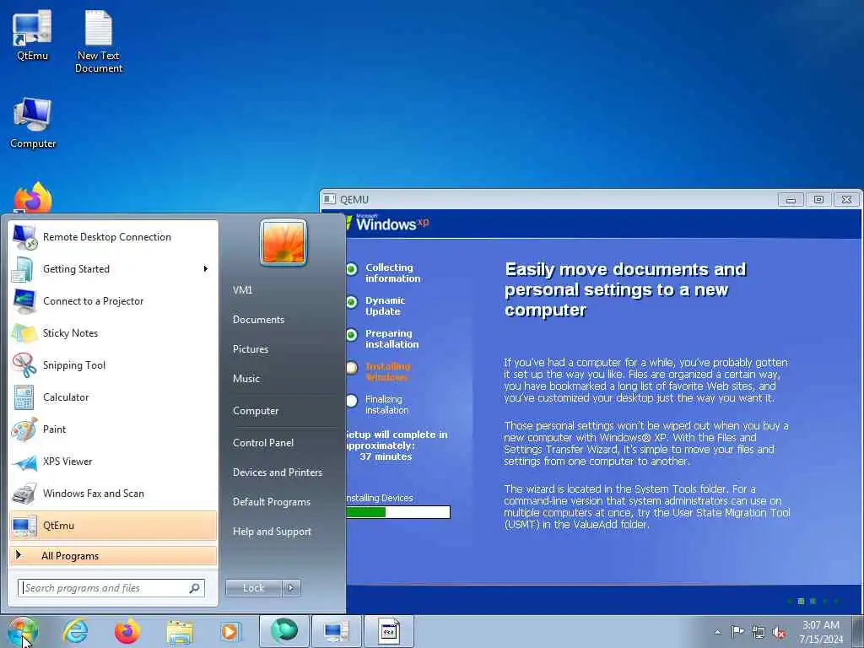Minimize the QEMU window

click(x=791, y=199)
